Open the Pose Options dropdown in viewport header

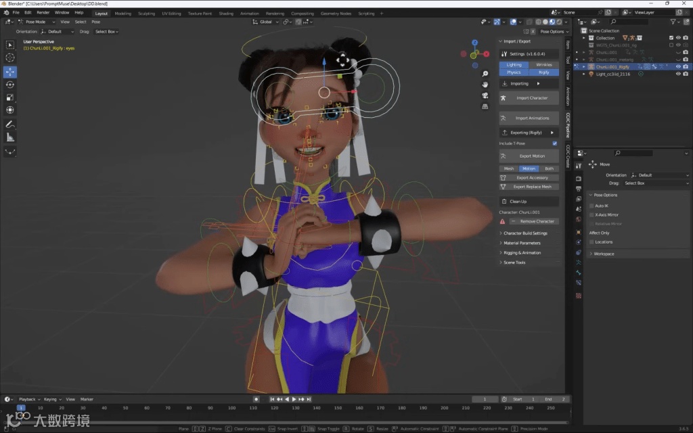click(x=554, y=32)
